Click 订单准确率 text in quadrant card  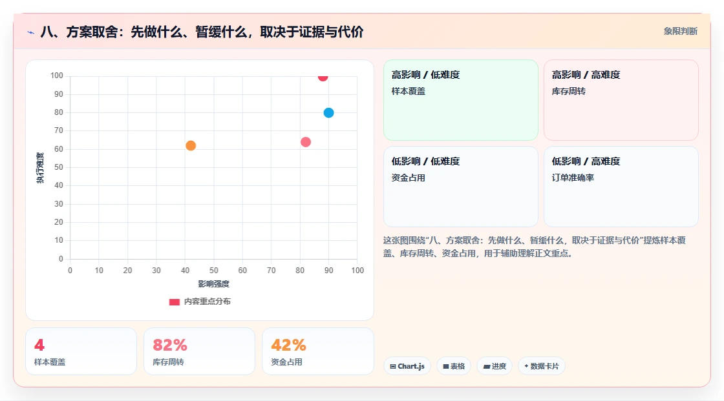pyautogui.click(x=573, y=178)
